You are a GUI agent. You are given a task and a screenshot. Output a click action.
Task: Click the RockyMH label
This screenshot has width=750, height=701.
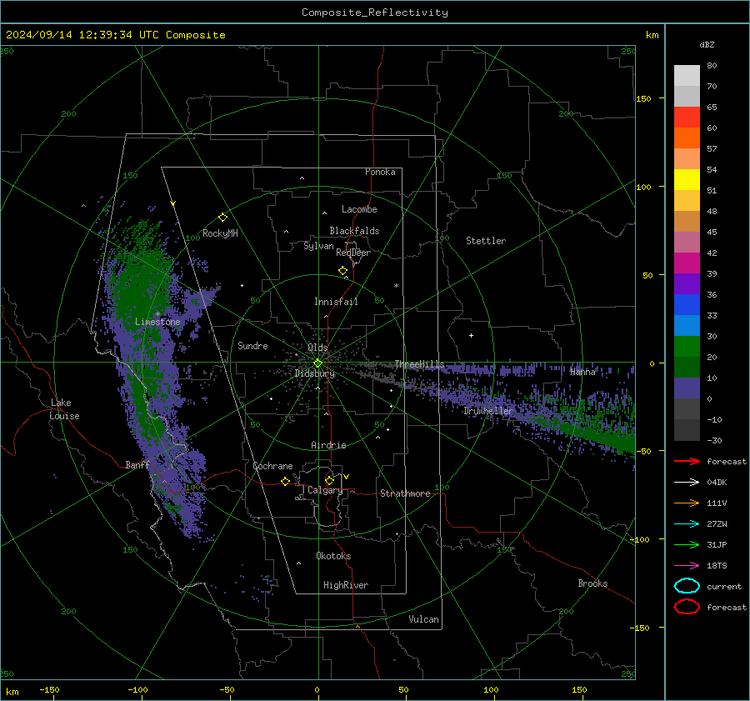click(220, 233)
